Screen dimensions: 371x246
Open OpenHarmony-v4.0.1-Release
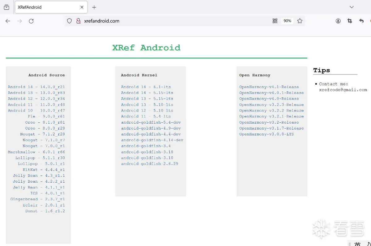point(271,93)
